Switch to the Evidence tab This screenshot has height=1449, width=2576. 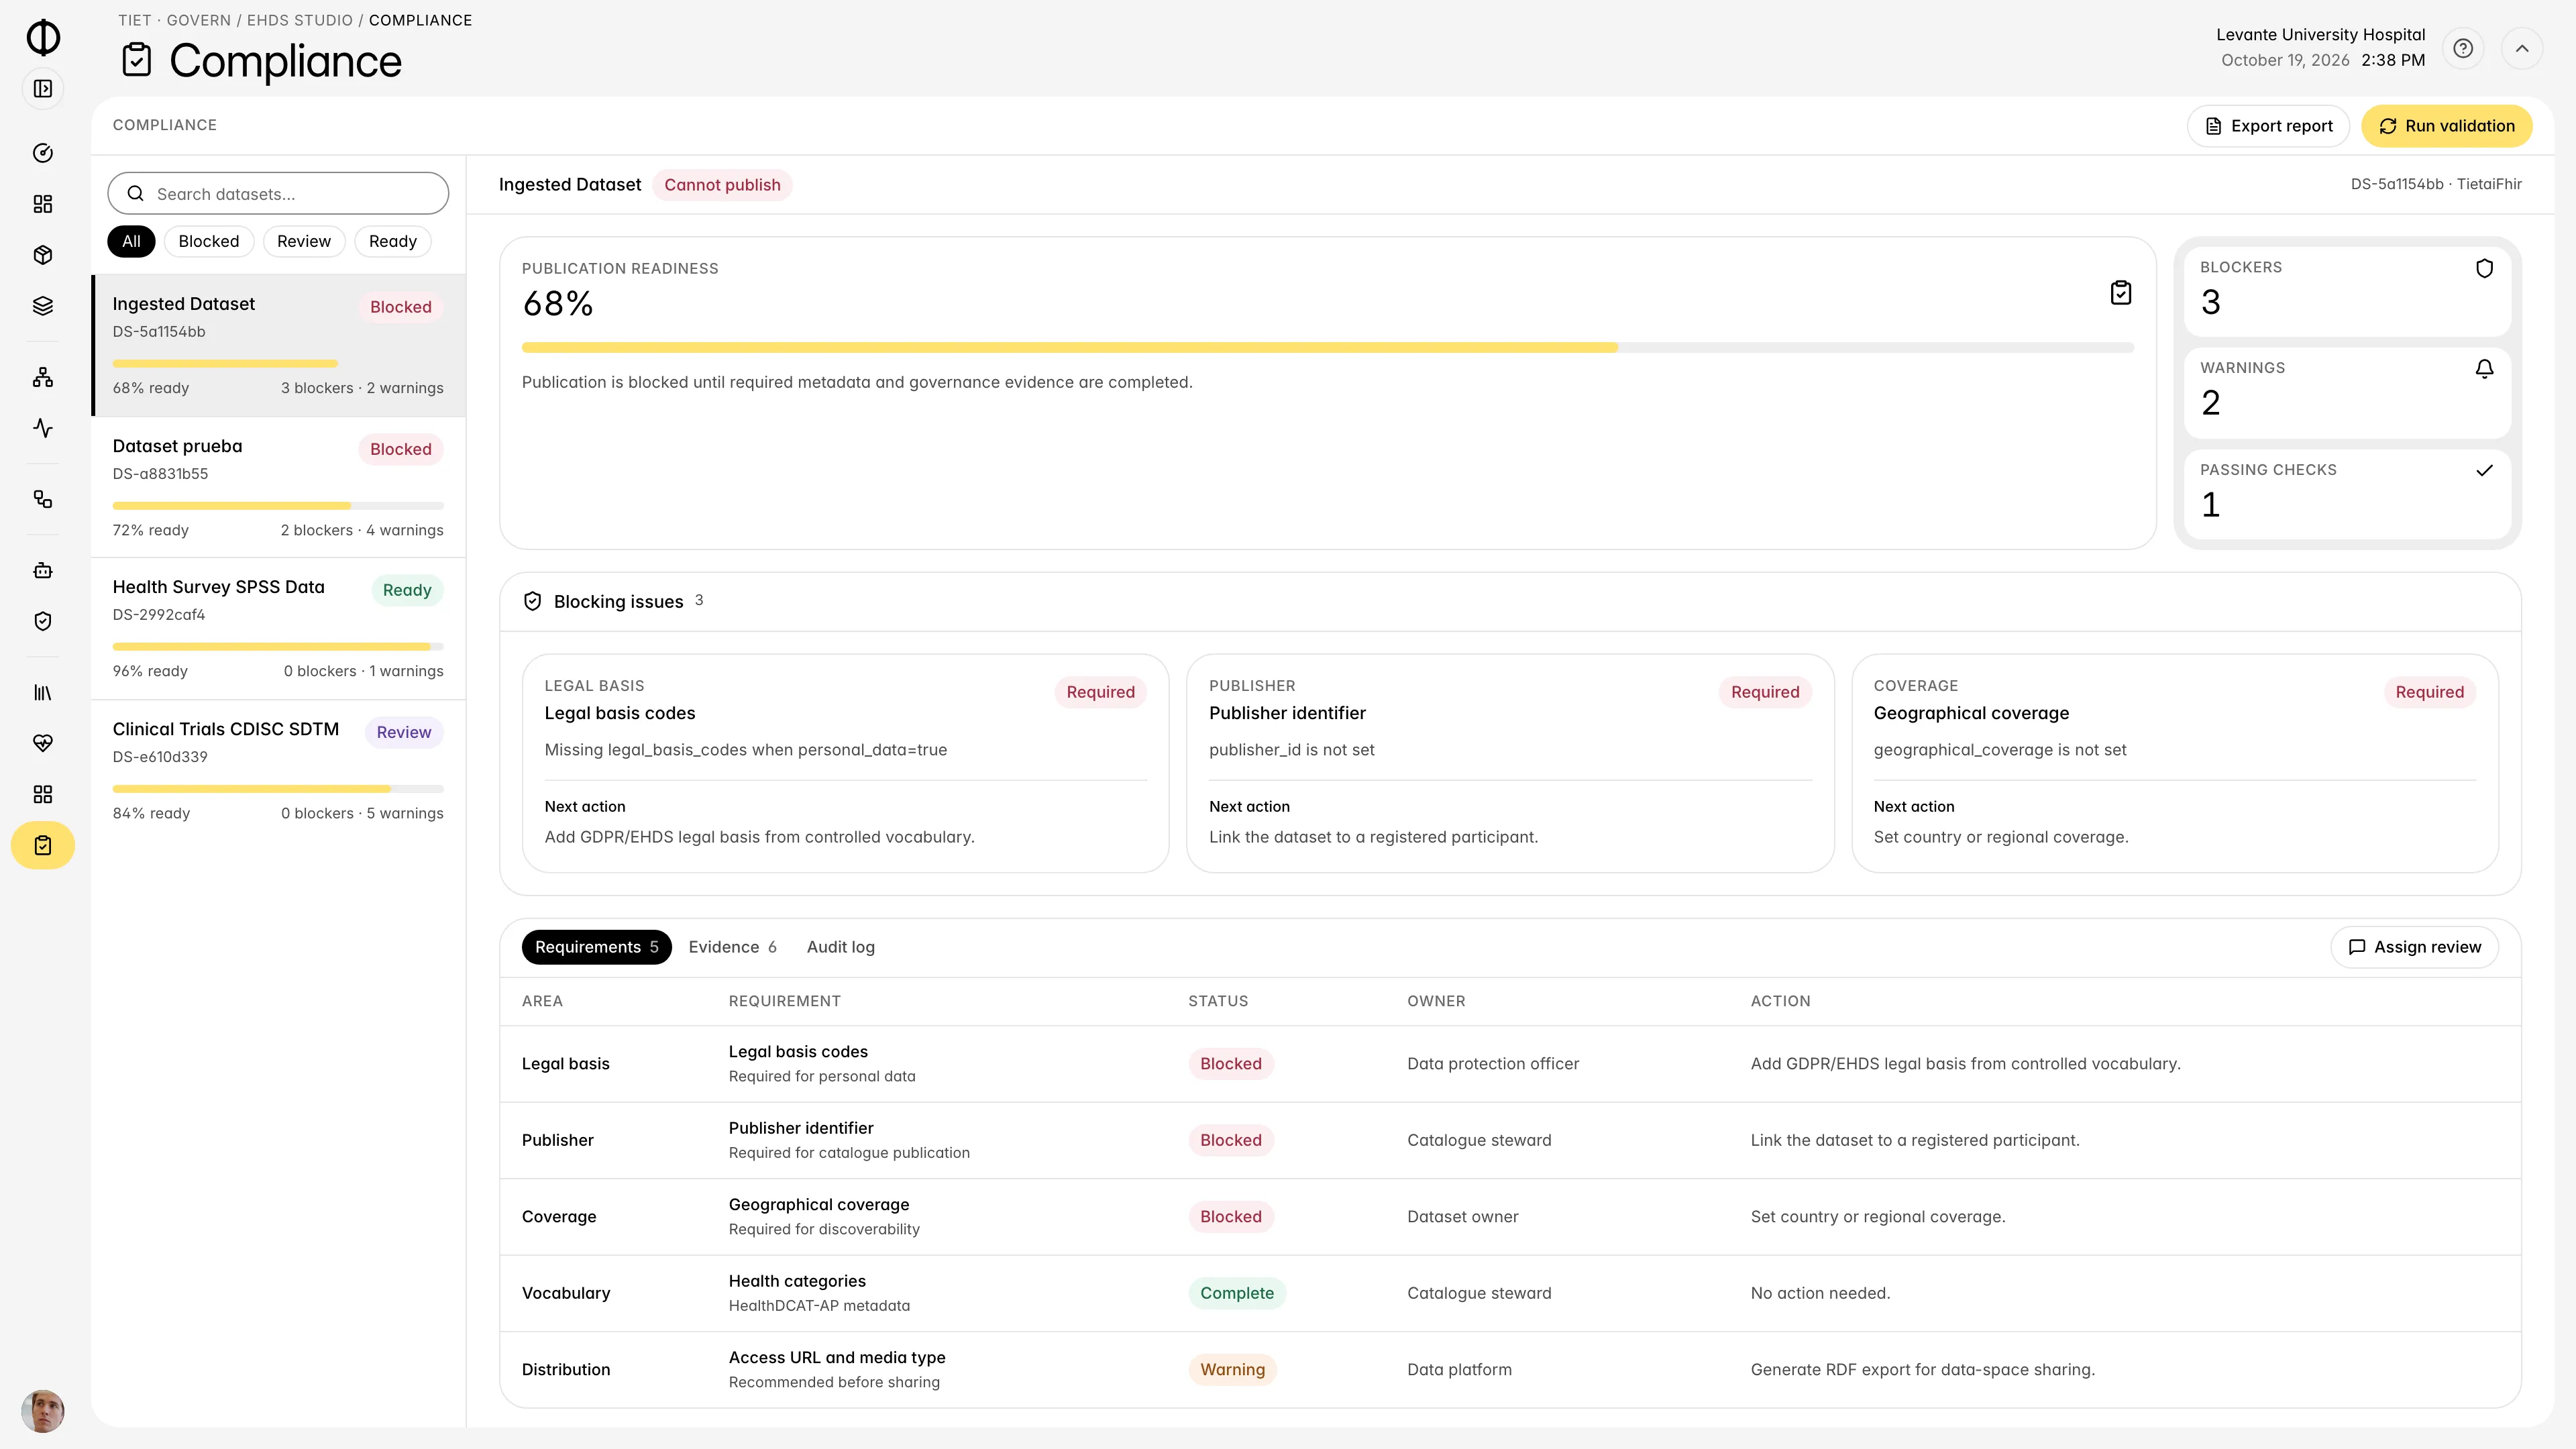[x=732, y=947]
